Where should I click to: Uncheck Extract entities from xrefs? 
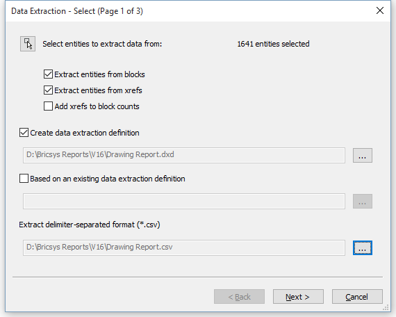point(48,90)
